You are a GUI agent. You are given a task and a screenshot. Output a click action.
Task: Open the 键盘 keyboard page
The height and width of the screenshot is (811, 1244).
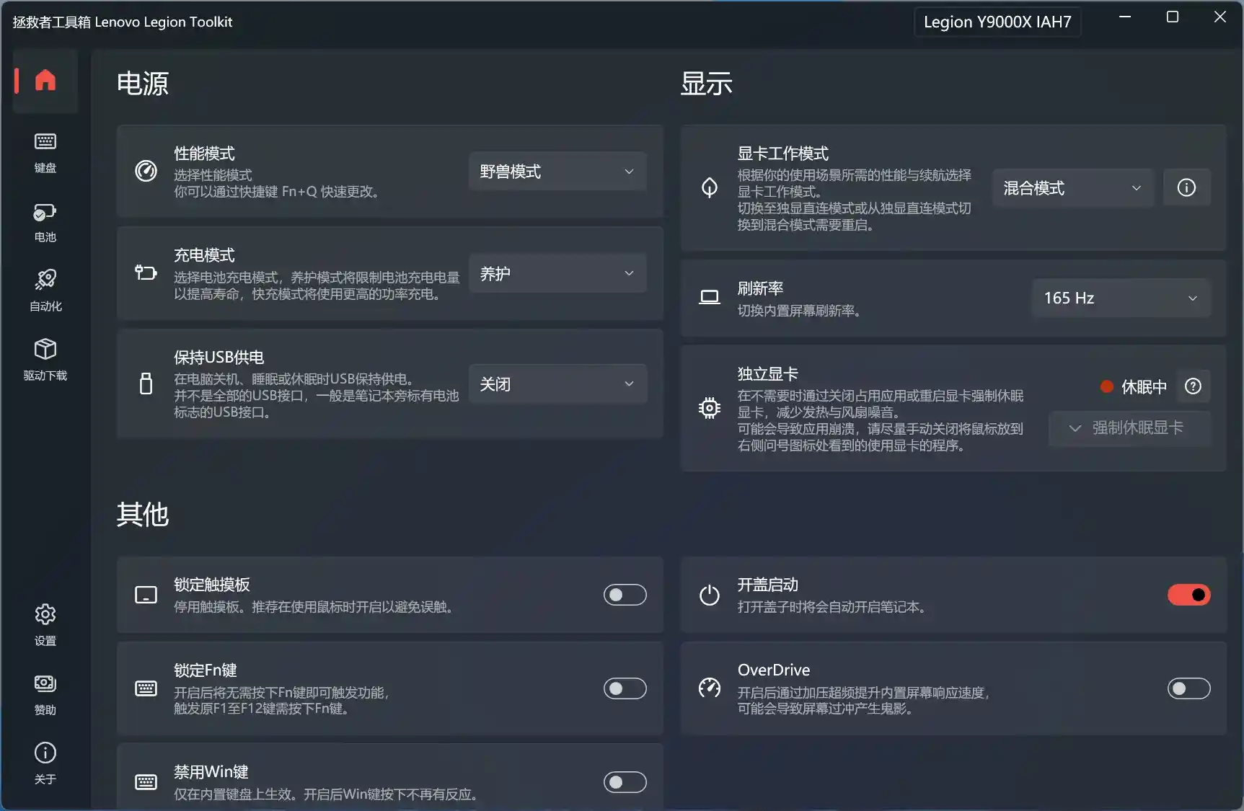click(45, 153)
